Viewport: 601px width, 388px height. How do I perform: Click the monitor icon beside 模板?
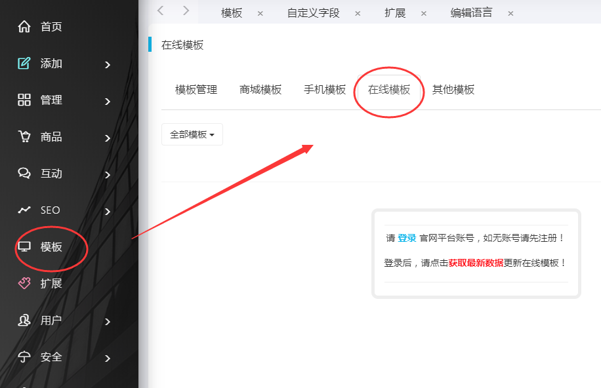coord(24,247)
